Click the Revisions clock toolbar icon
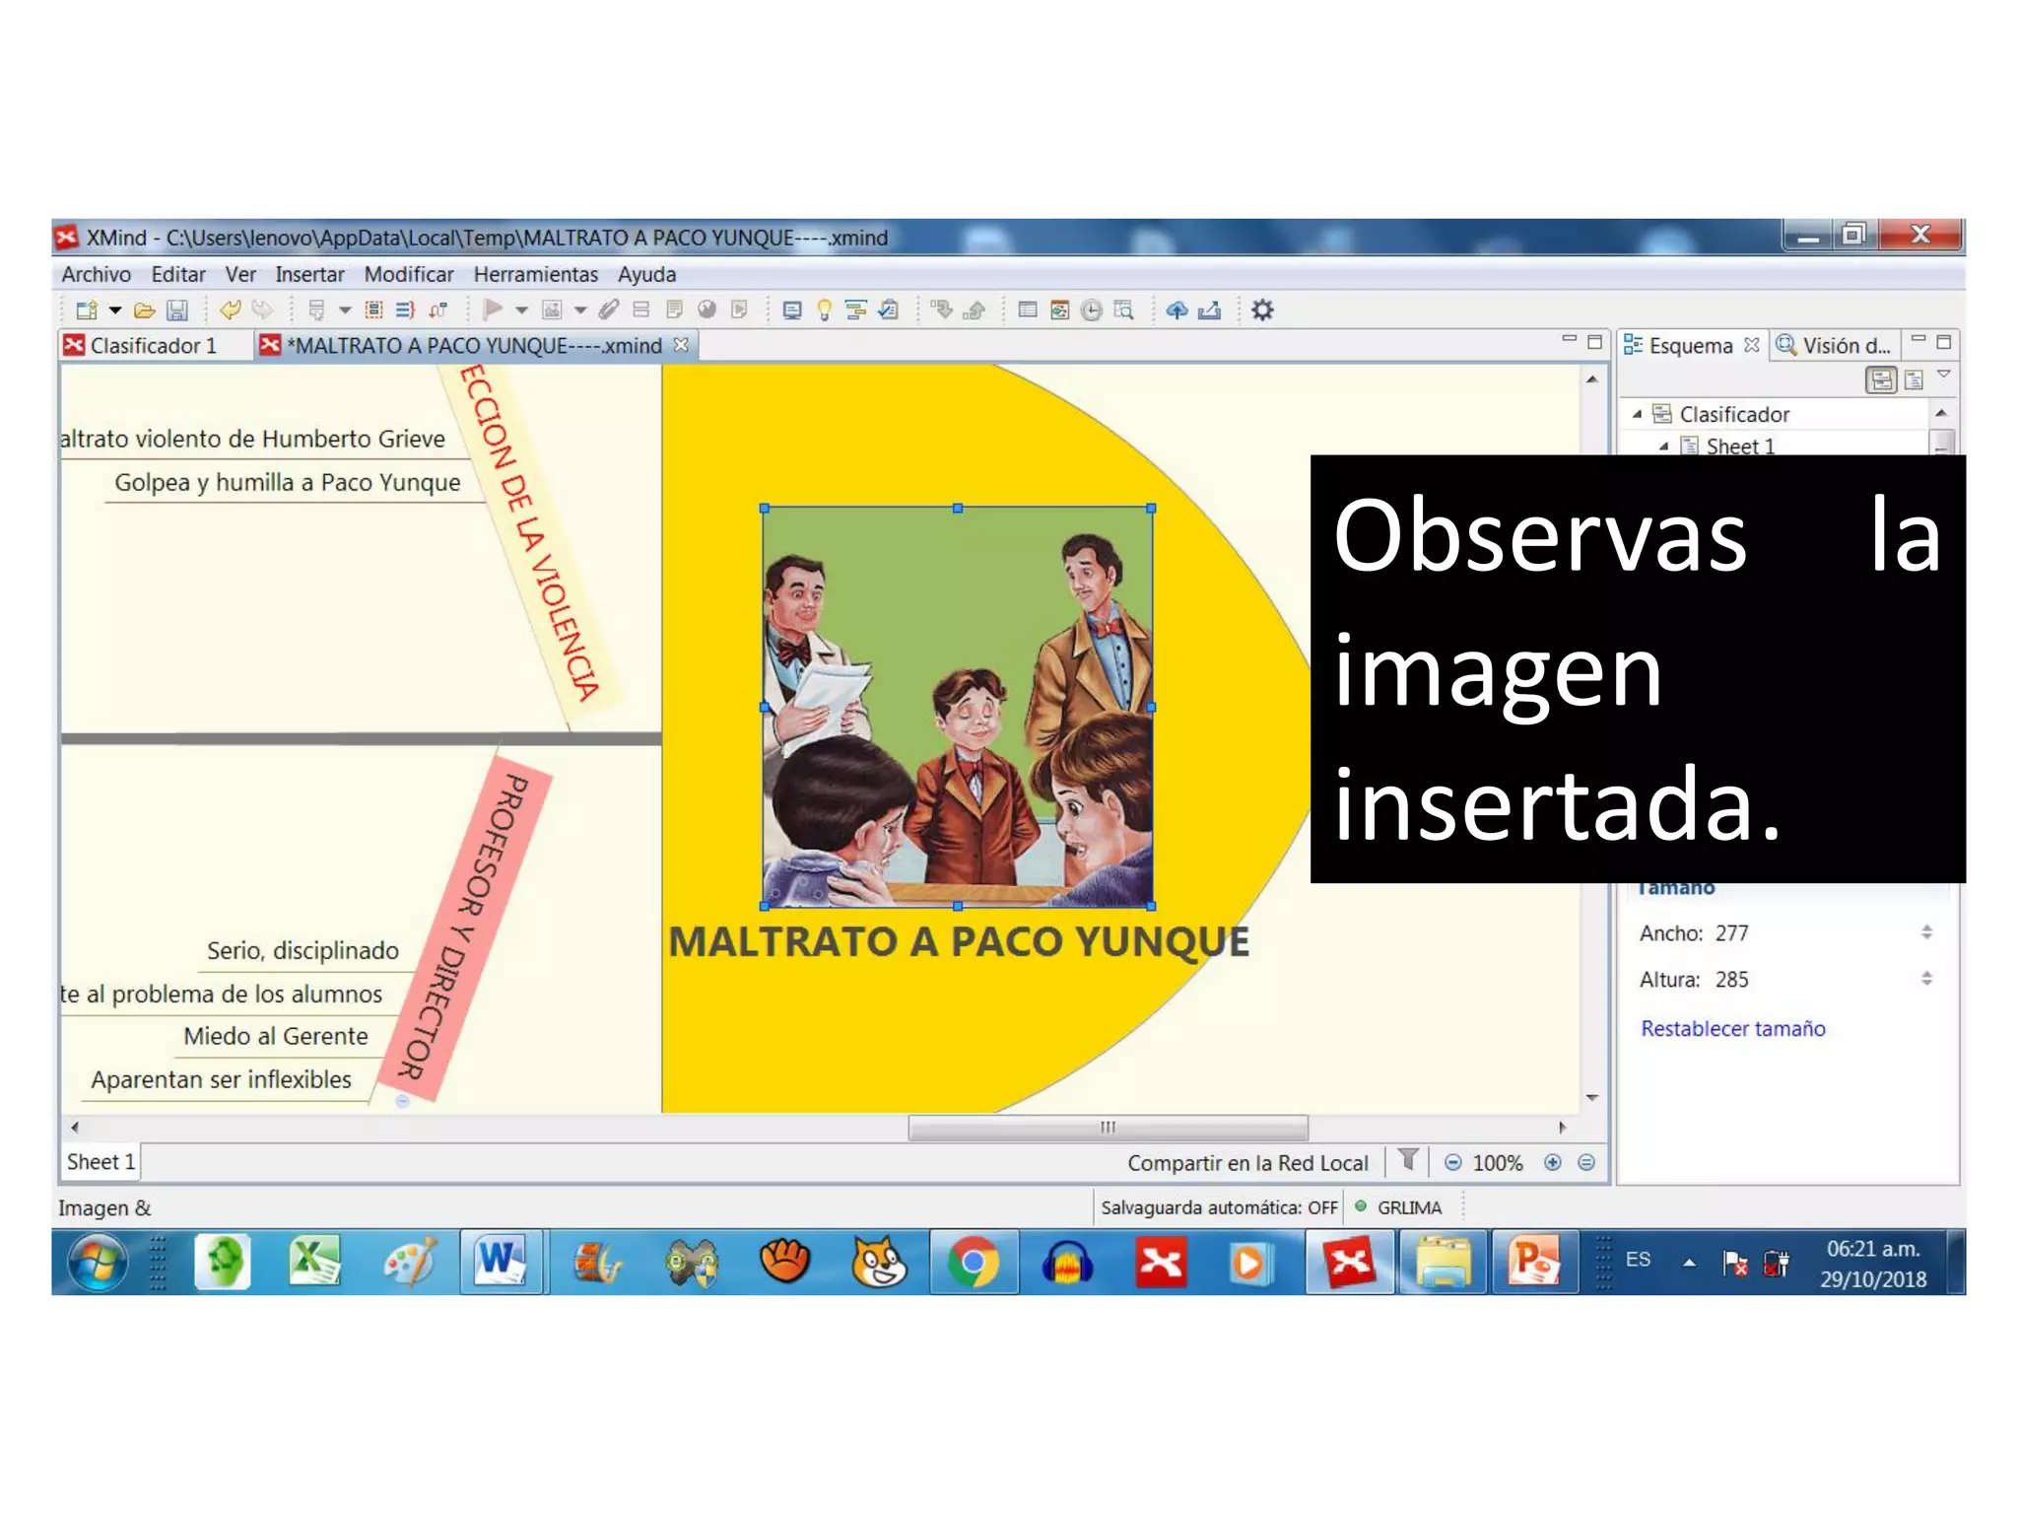 [1092, 310]
